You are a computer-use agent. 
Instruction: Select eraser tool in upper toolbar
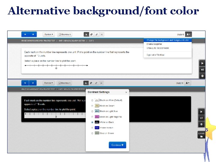[91, 34]
